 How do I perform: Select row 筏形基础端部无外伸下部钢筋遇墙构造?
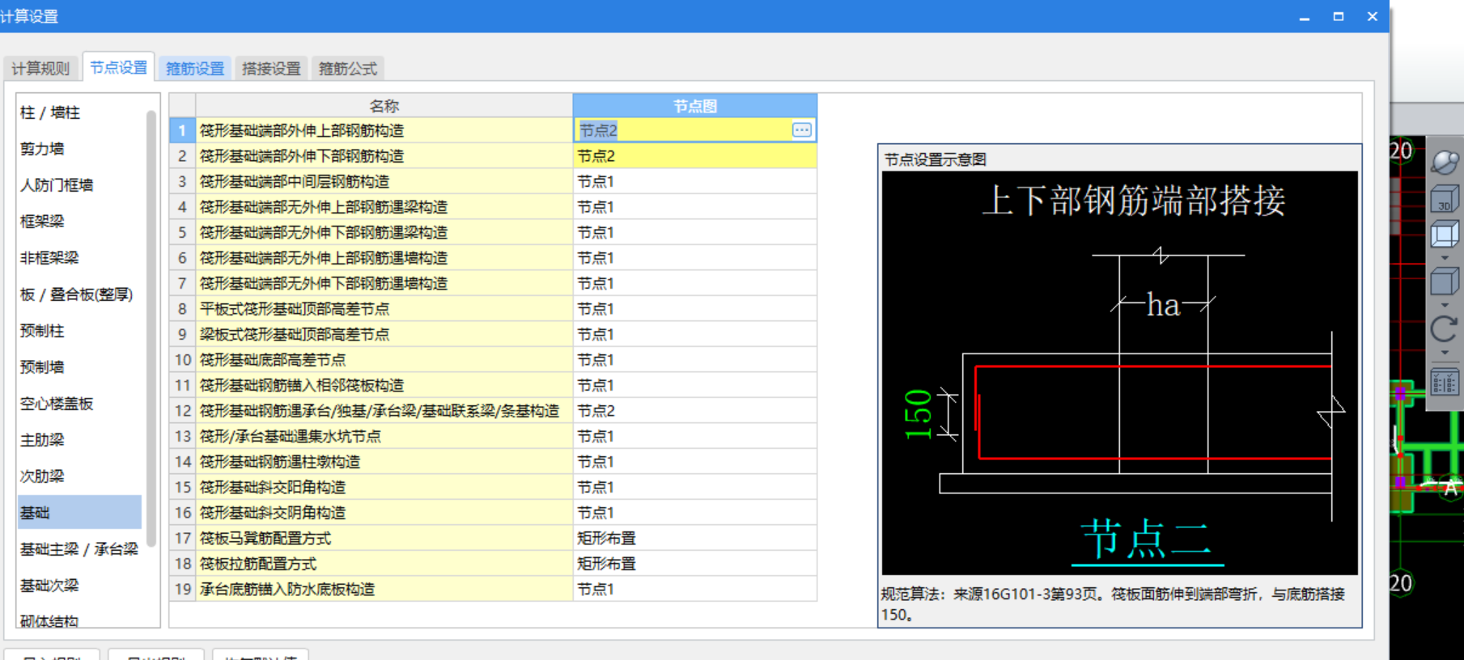[384, 283]
